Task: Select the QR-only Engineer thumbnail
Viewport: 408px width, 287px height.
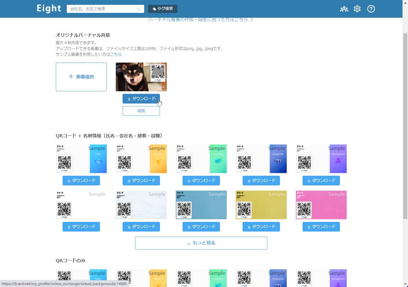Action: coord(201,278)
